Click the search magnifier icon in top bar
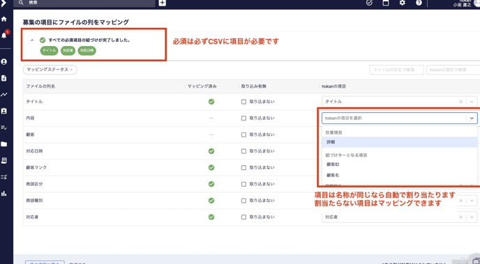This screenshot has height=264, width=480. 21,3
